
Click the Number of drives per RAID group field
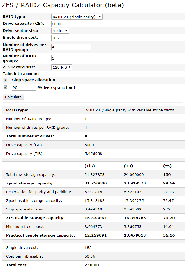point(71,47)
